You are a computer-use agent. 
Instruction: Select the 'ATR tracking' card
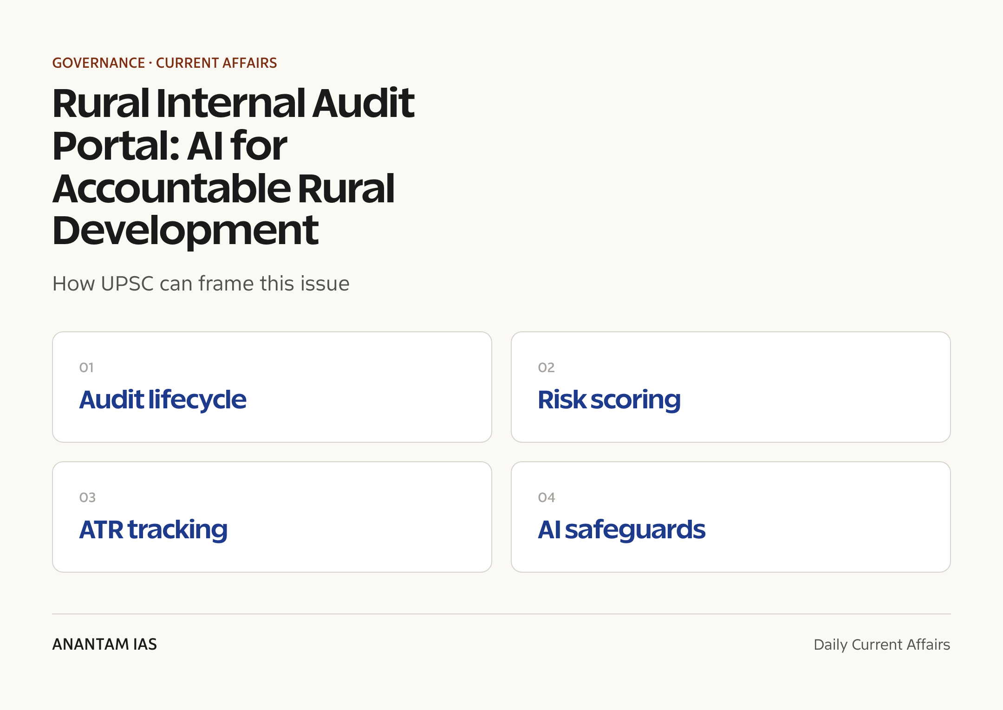(272, 517)
